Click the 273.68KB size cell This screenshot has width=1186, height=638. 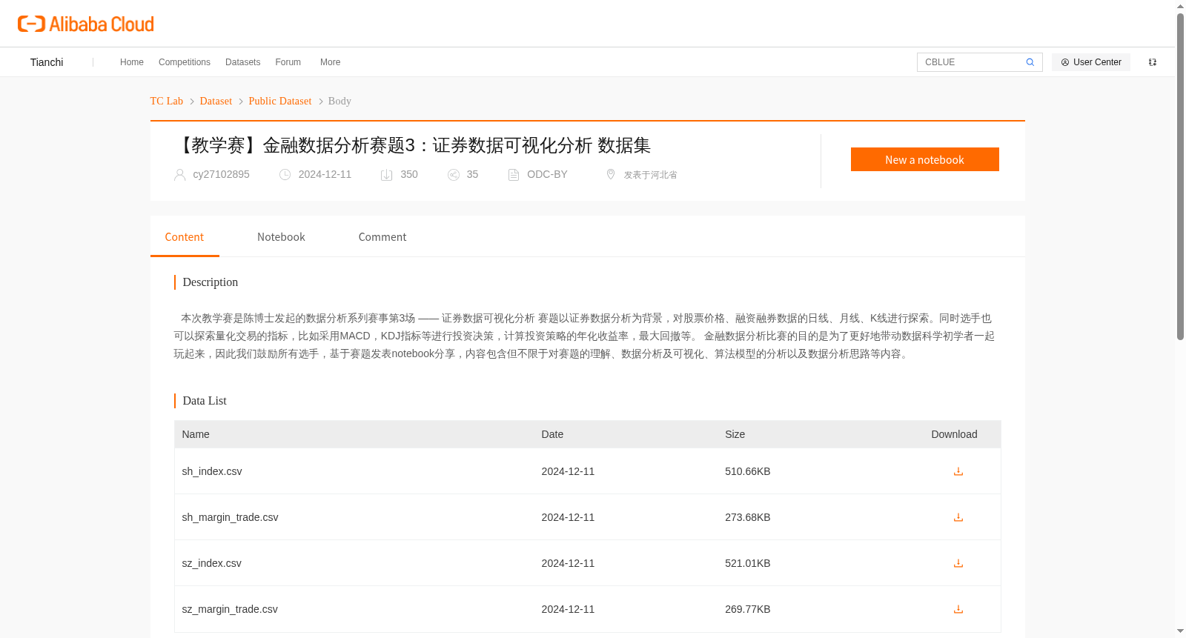pyautogui.click(x=748, y=517)
